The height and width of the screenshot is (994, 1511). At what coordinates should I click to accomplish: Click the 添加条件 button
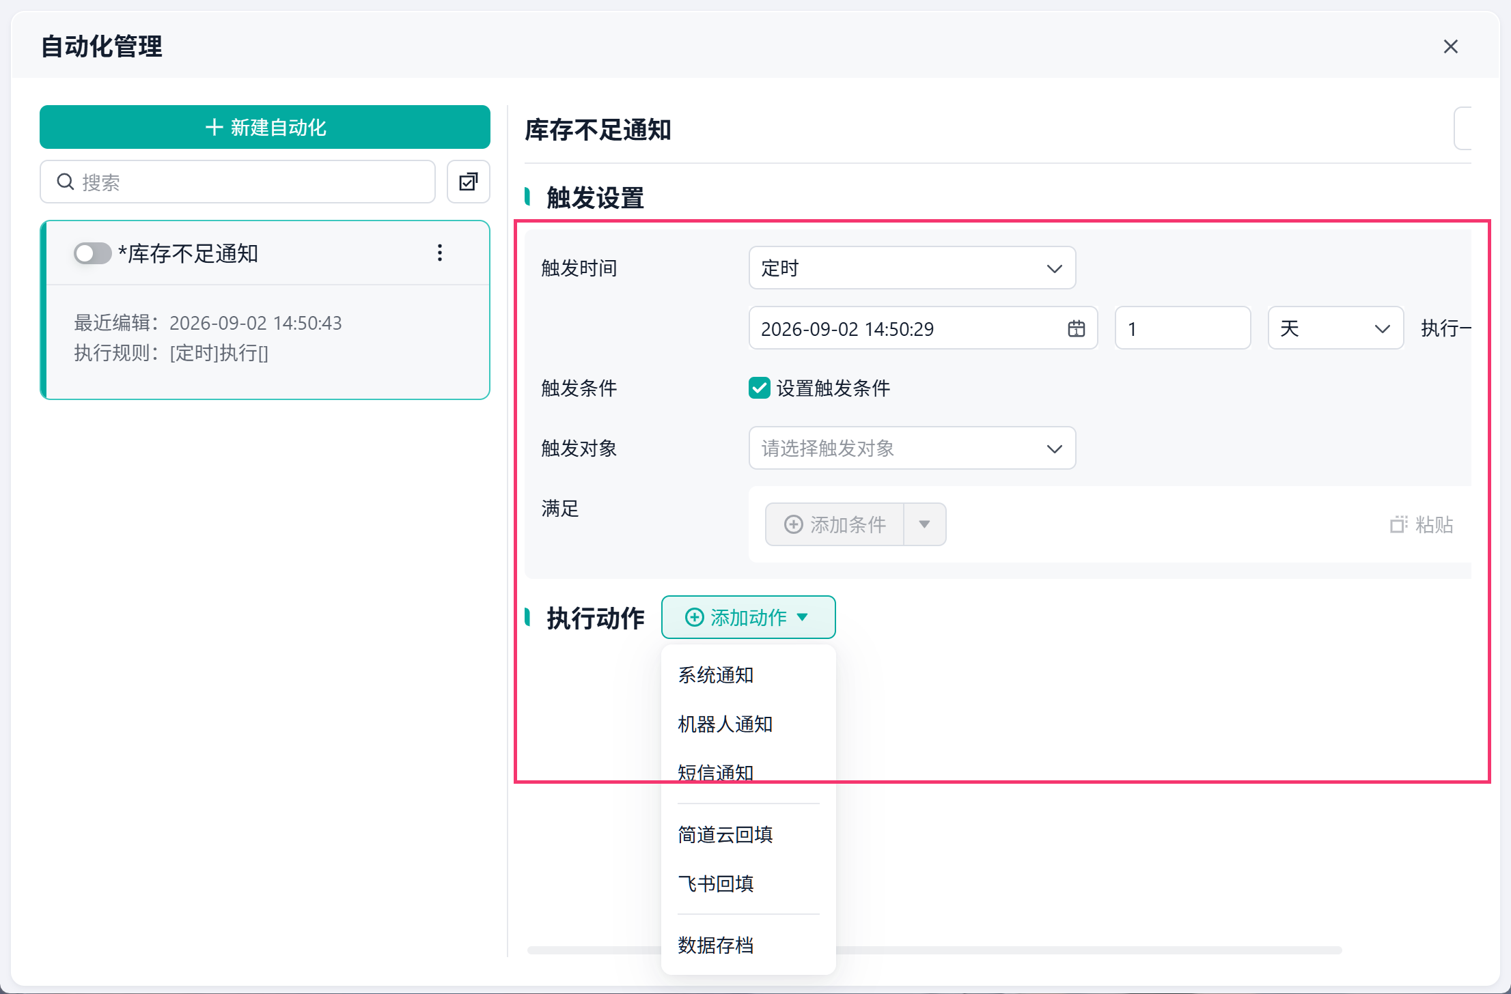835,524
